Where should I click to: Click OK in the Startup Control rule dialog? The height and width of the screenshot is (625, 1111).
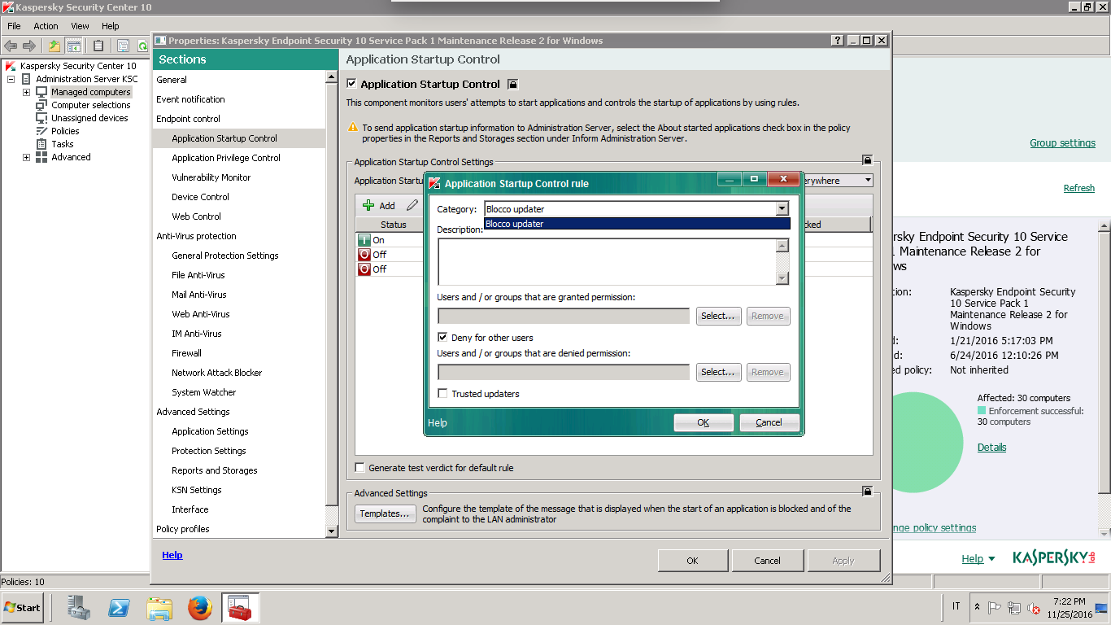704,422
